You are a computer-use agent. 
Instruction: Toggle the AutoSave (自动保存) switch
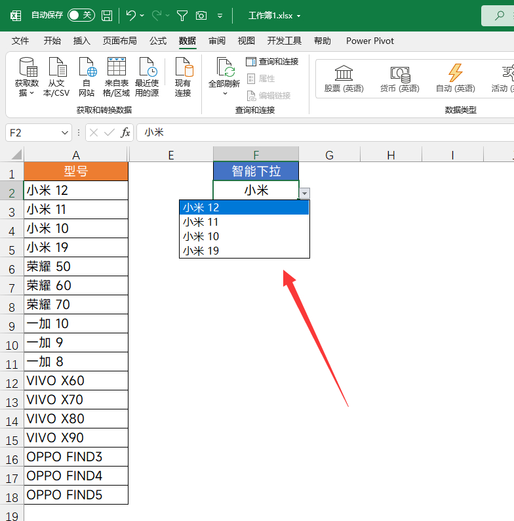point(81,15)
